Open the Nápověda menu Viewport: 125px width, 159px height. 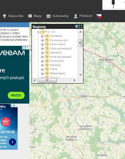13,16
